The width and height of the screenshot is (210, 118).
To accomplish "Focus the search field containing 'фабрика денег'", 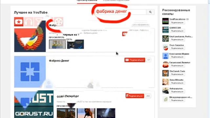I will (120, 12).
